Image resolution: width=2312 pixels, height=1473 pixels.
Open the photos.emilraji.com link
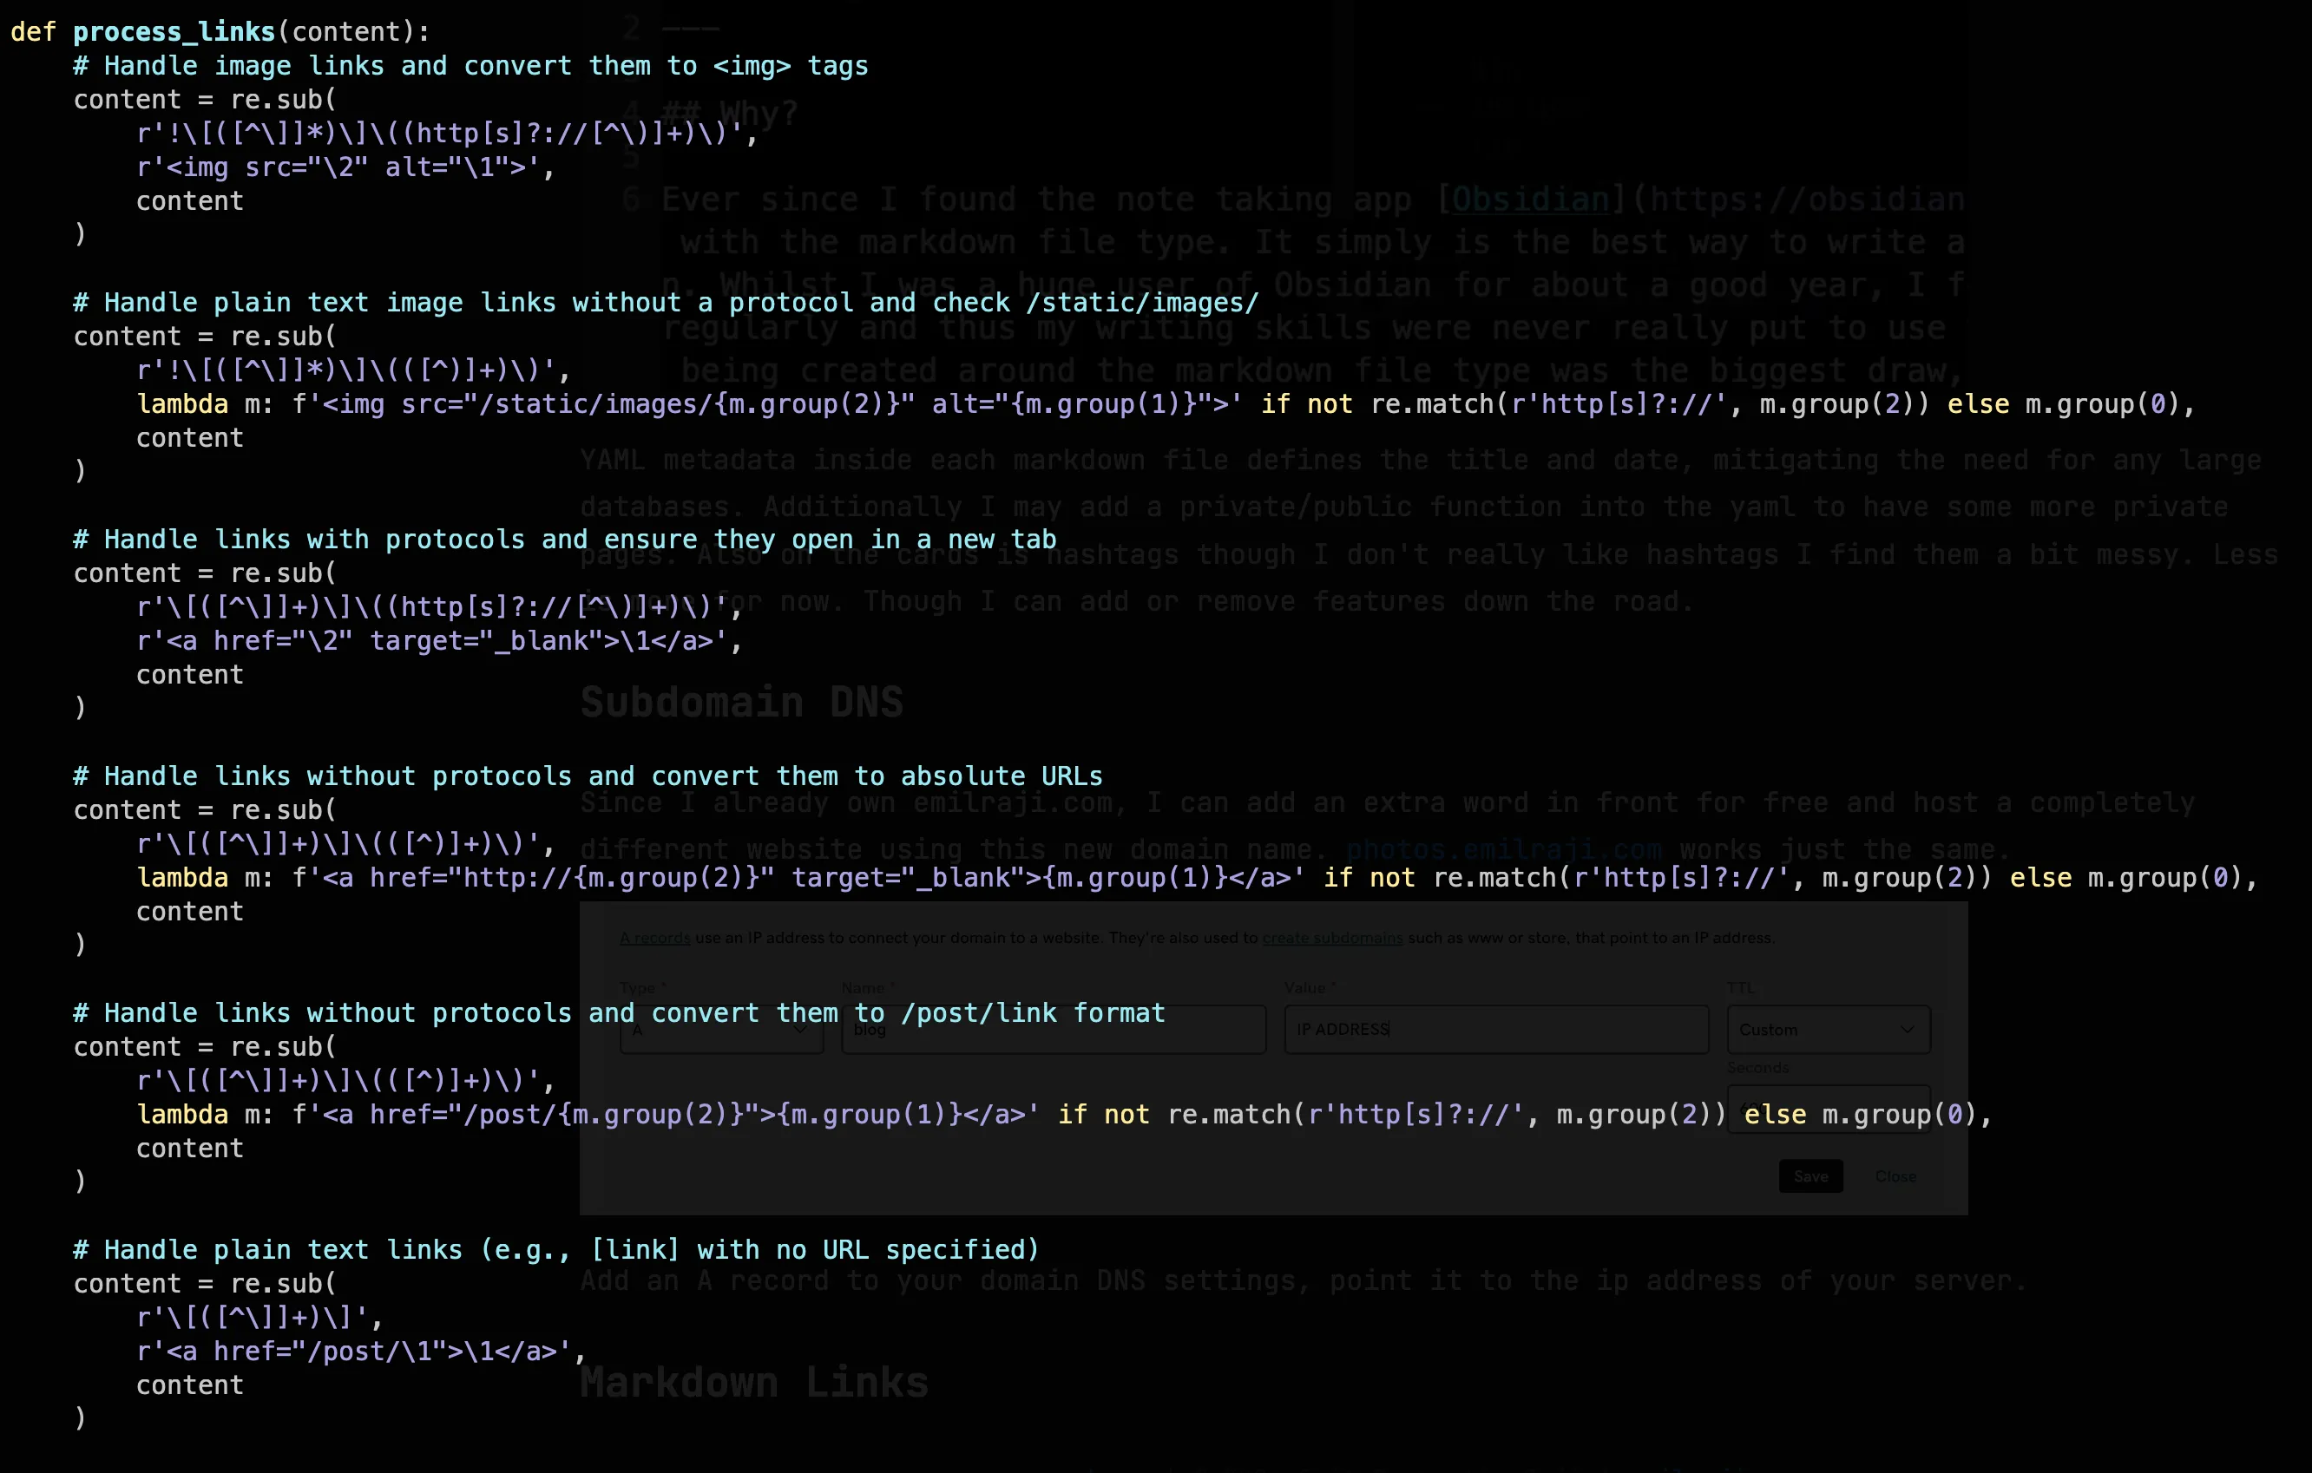click(x=1503, y=849)
